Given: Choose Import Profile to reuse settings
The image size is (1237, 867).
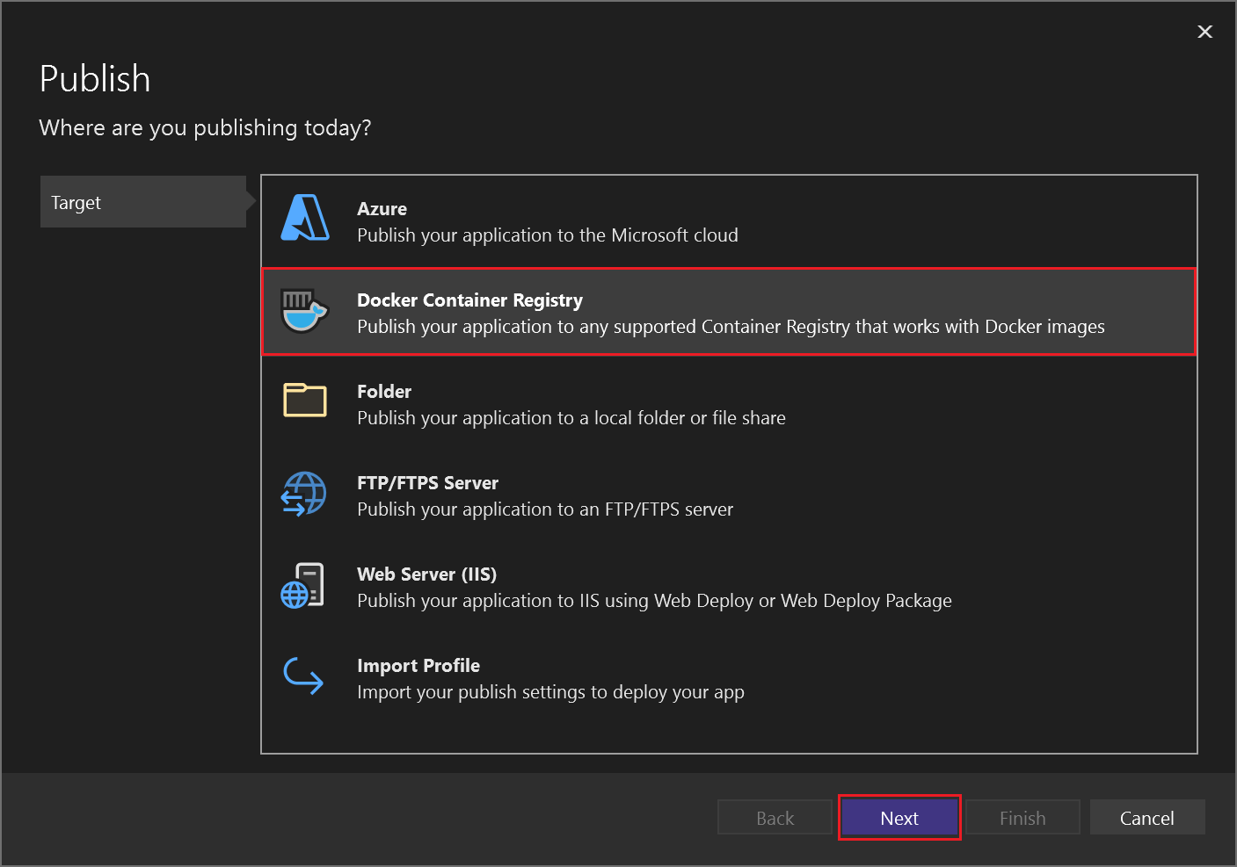Looking at the screenshot, I should (615, 677).
